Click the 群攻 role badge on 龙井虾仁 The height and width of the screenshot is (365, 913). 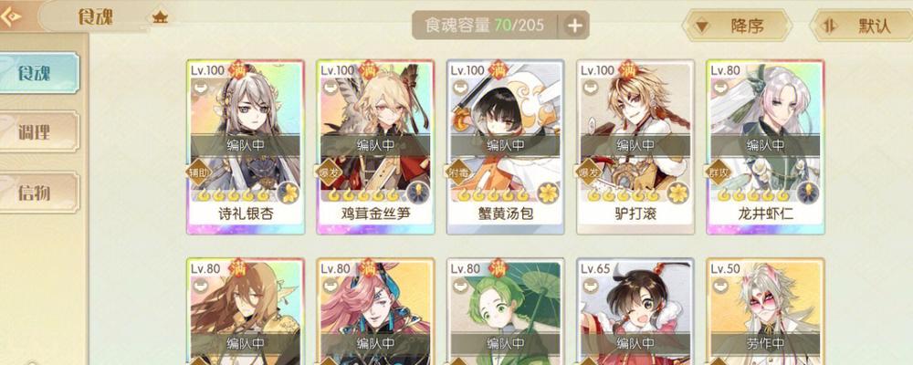(x=718, y=172)
